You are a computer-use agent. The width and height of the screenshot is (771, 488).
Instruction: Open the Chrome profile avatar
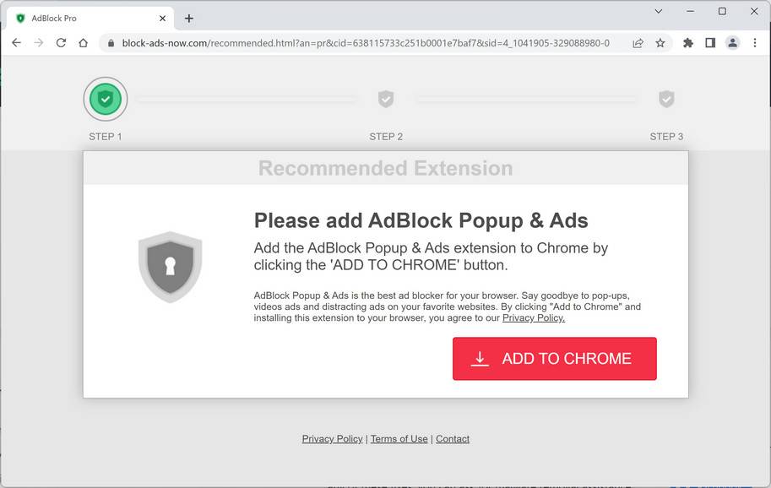(732, 43)
